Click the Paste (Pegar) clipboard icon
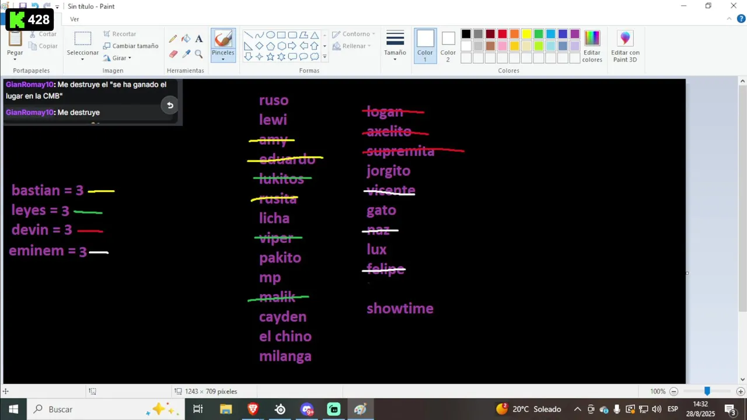Viewport: 747px width, 420px height. click(x=15, y=38)
